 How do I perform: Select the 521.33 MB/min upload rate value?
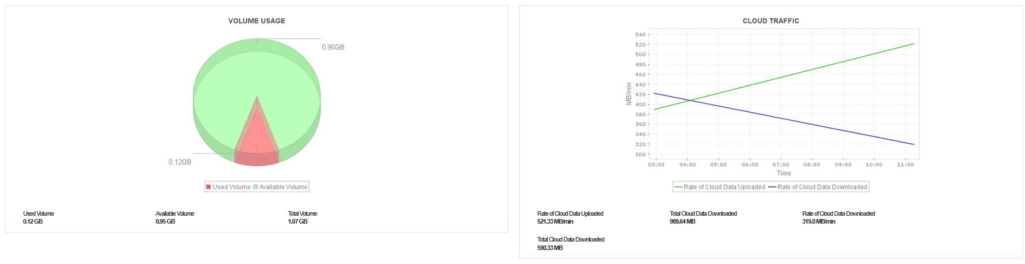[x=555, y=222]
